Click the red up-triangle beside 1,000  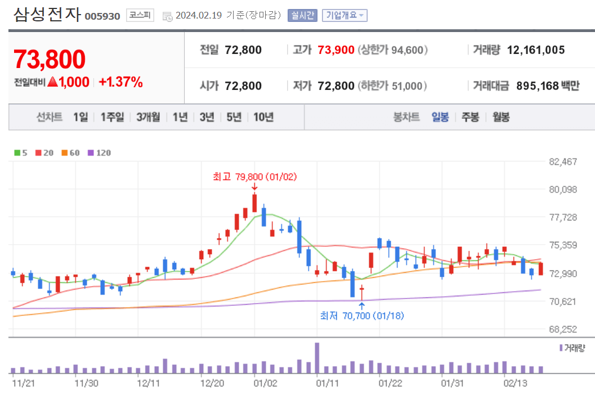click(x=53, y=82)
